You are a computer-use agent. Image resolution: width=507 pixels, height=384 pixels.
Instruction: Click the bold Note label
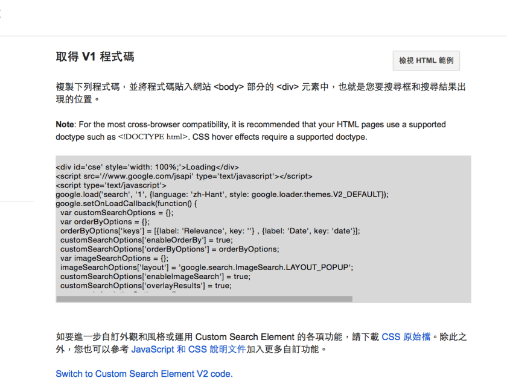click(x=65, y=125)
